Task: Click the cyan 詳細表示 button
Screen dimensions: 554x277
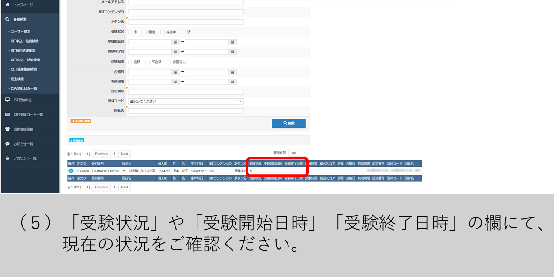Action: (x=76, y=141)
